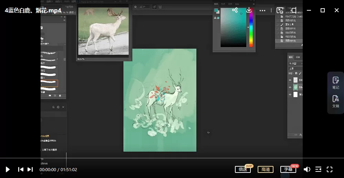344x178 pixels.
Task: Download the video with the download icon
Action: [x=249, y=10]
